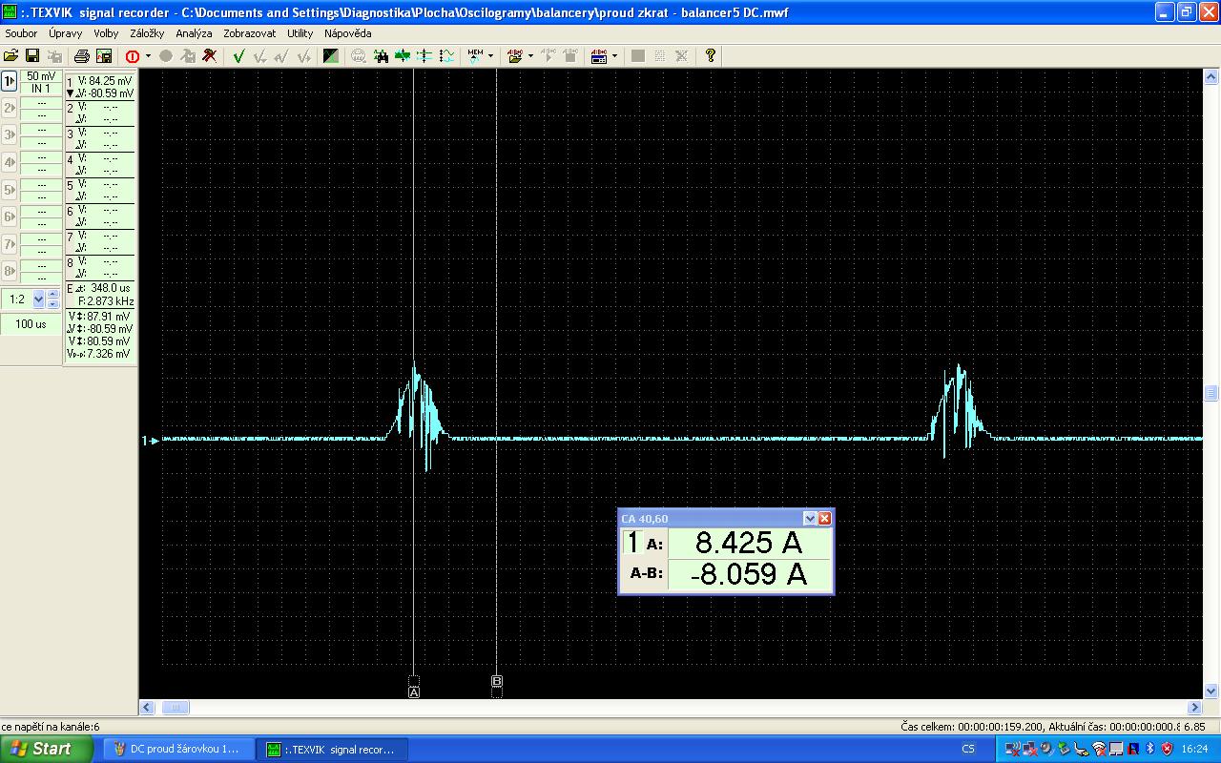Click the Bluetooth icon in system tray
1221x763 pixels.
point(1150,749)
